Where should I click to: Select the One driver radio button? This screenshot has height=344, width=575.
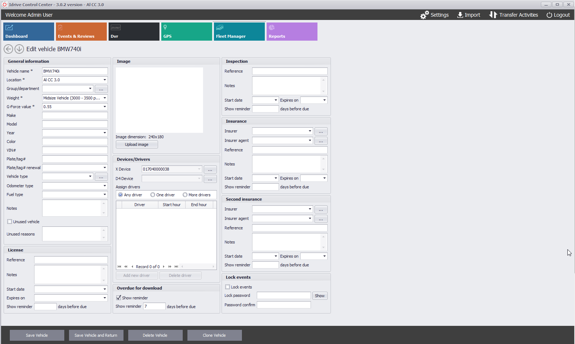coord(153,195)
